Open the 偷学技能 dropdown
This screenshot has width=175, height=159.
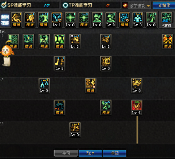(x=137, y=5)
